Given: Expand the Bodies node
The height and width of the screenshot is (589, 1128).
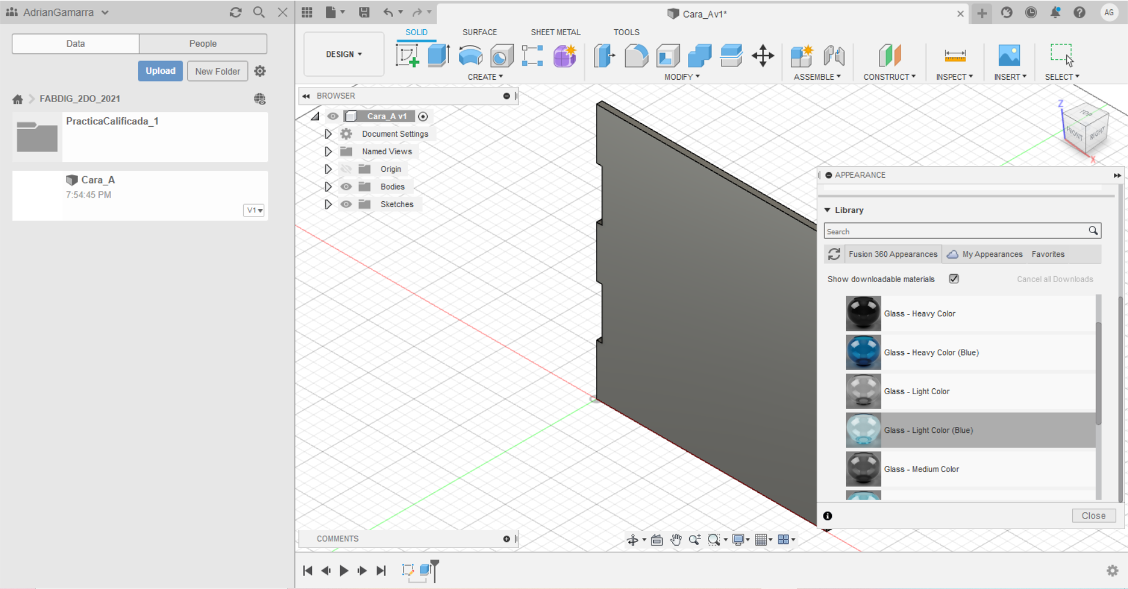Looking at the screenshot, I should tap(328, 187).
